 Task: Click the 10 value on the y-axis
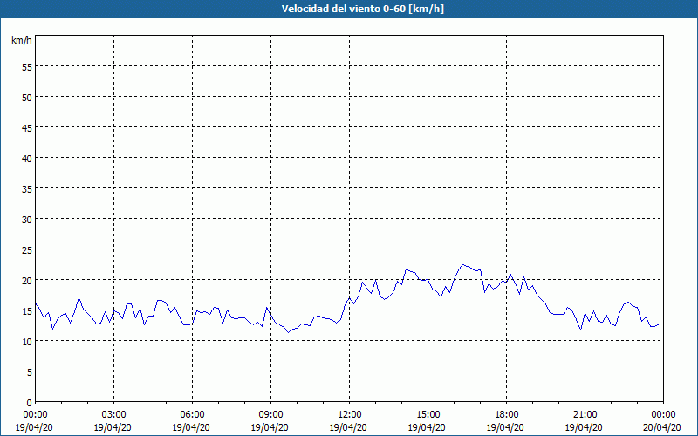click(27, 341)
